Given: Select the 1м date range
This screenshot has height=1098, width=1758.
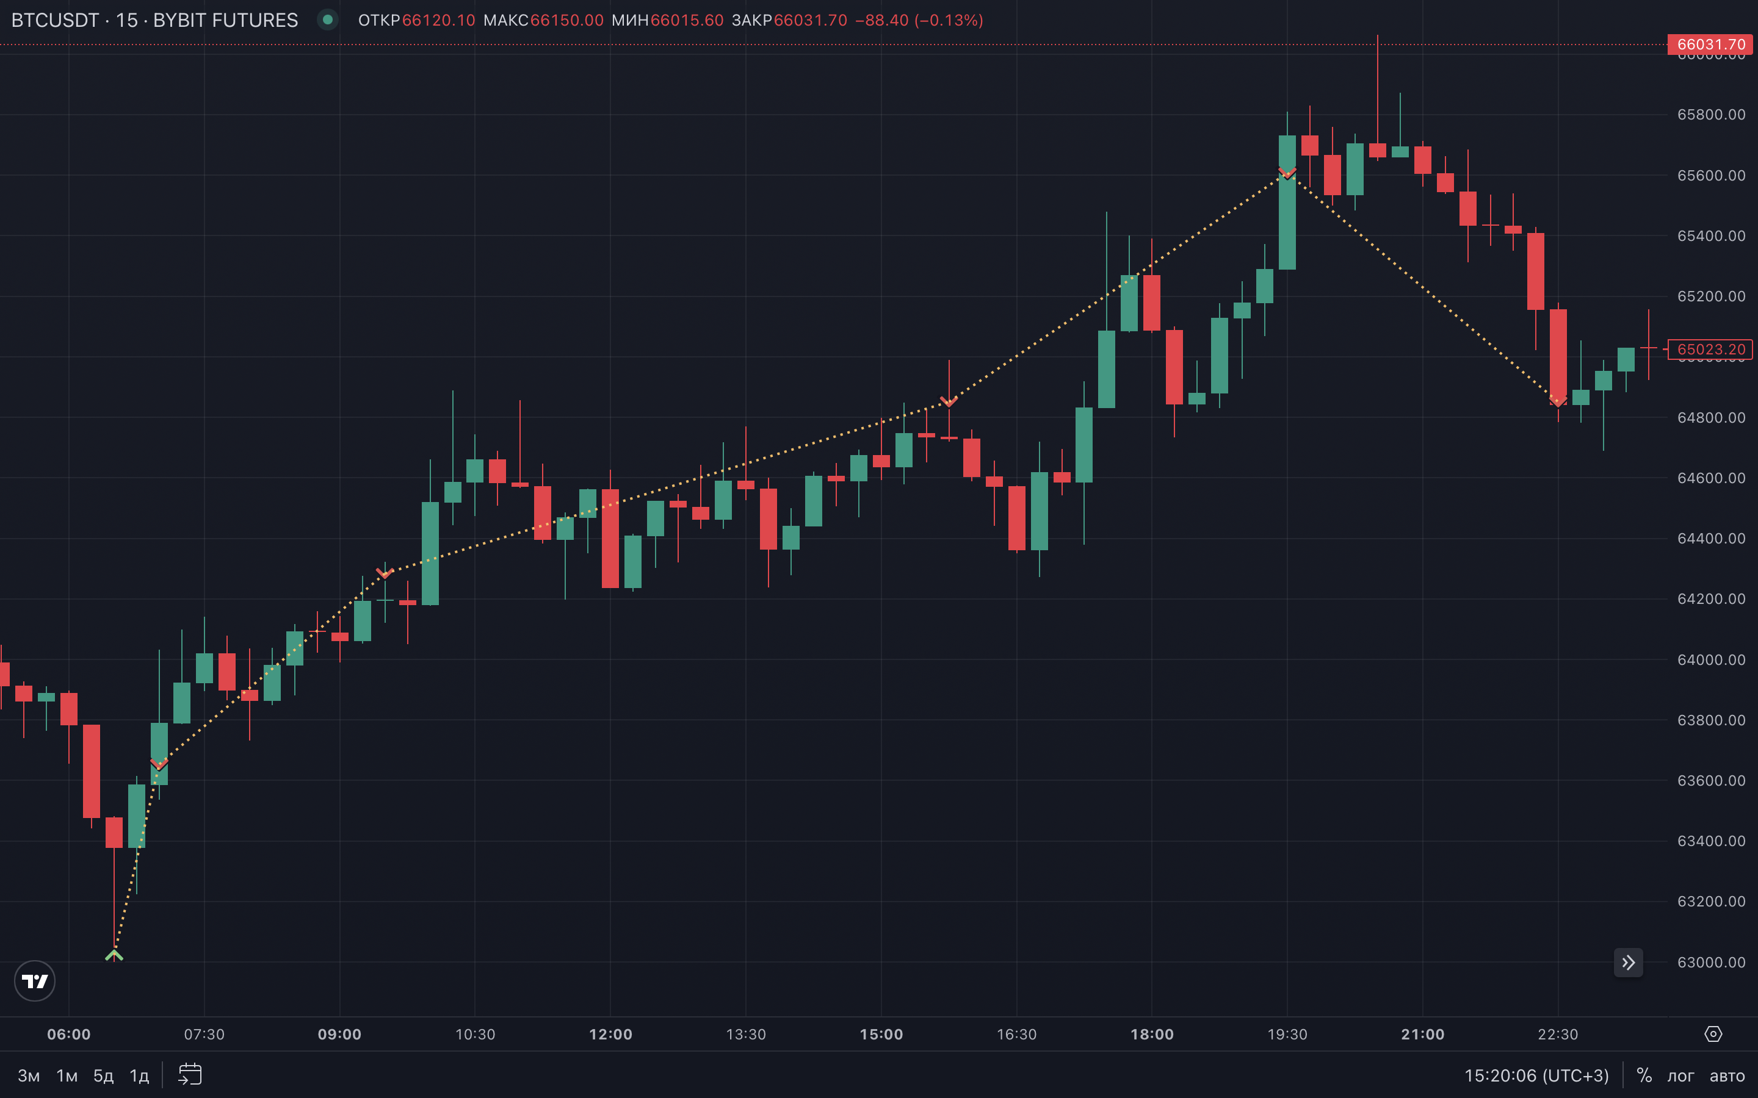Looking at the screenshot, I should (x=67, y=1075).
